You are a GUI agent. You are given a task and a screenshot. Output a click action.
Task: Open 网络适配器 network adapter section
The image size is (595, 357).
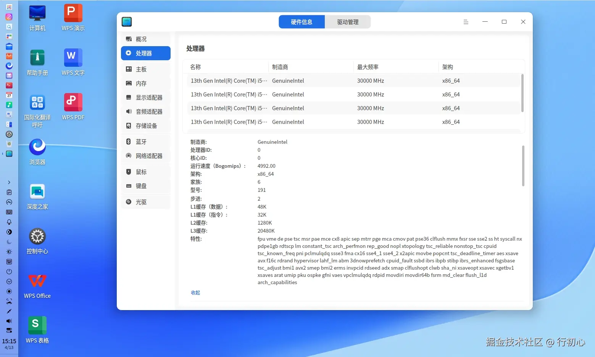pos(145,156)
